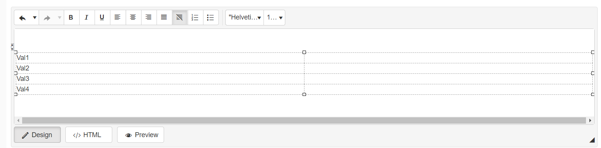Select the Design view button
Screen dimensions: 601x148
(37, 135)
